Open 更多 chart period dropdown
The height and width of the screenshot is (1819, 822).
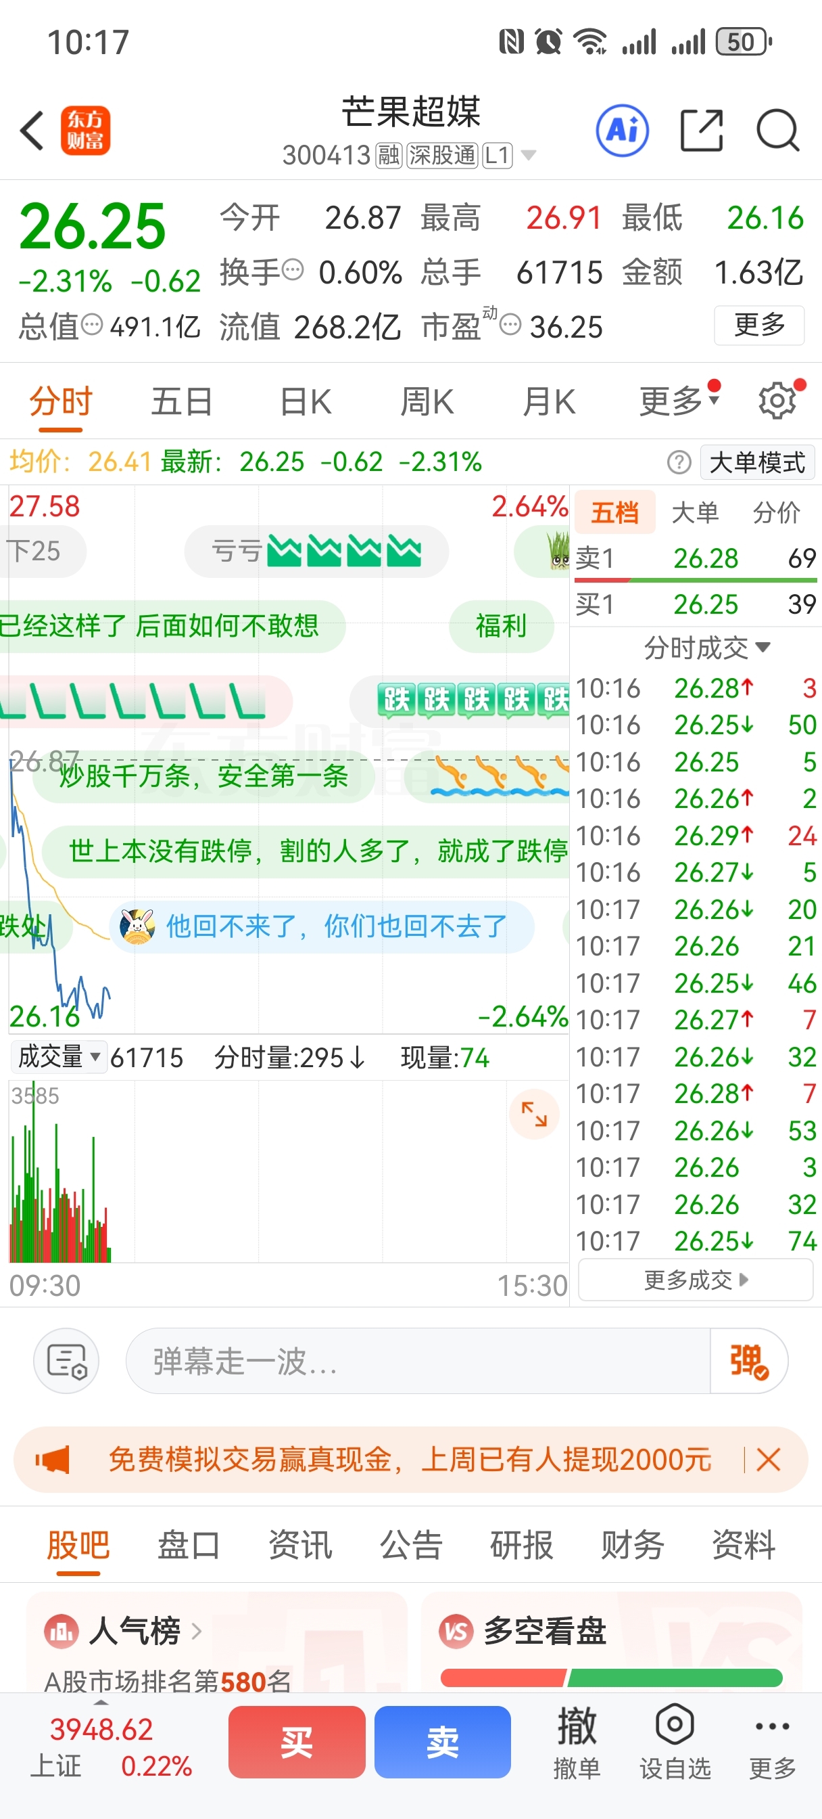pyautogui.click(x=679, y=402)
